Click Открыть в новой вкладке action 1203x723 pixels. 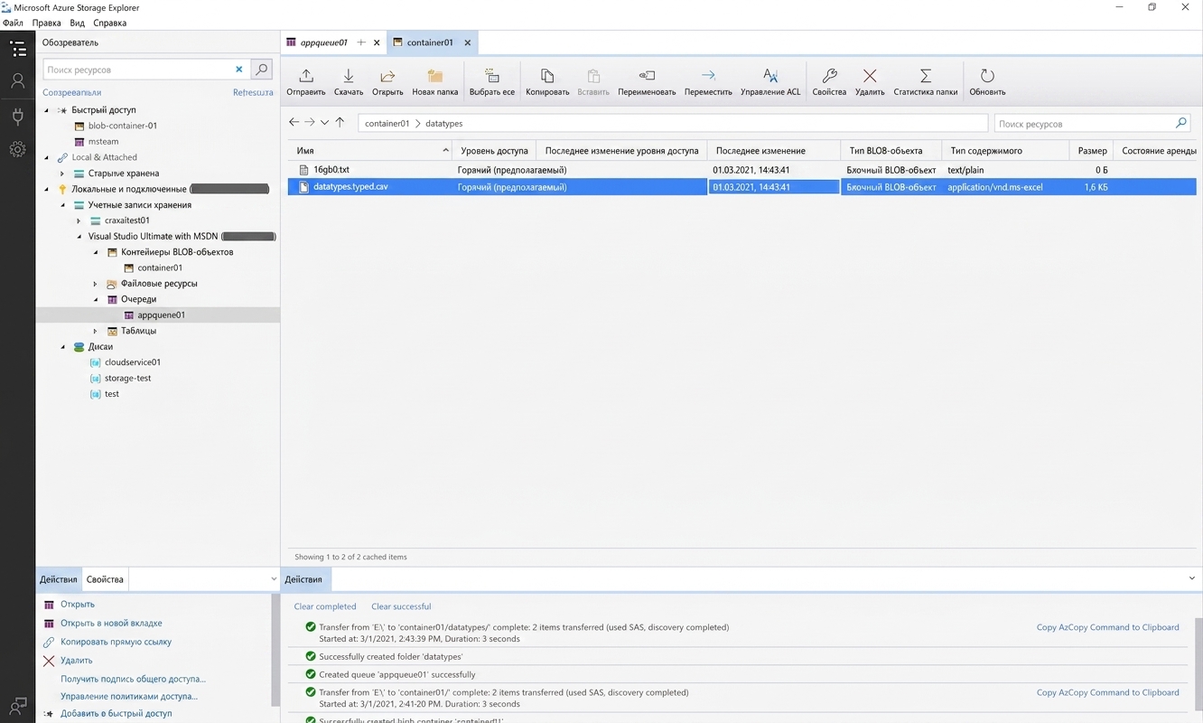tap(111, 623)
